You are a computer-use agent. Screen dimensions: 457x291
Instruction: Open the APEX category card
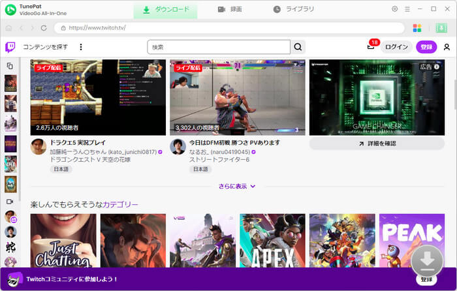(272, 241)
